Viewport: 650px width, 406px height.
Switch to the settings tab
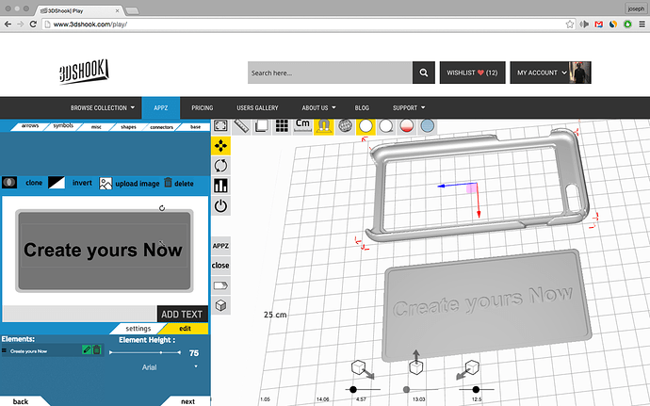[138, 328]
